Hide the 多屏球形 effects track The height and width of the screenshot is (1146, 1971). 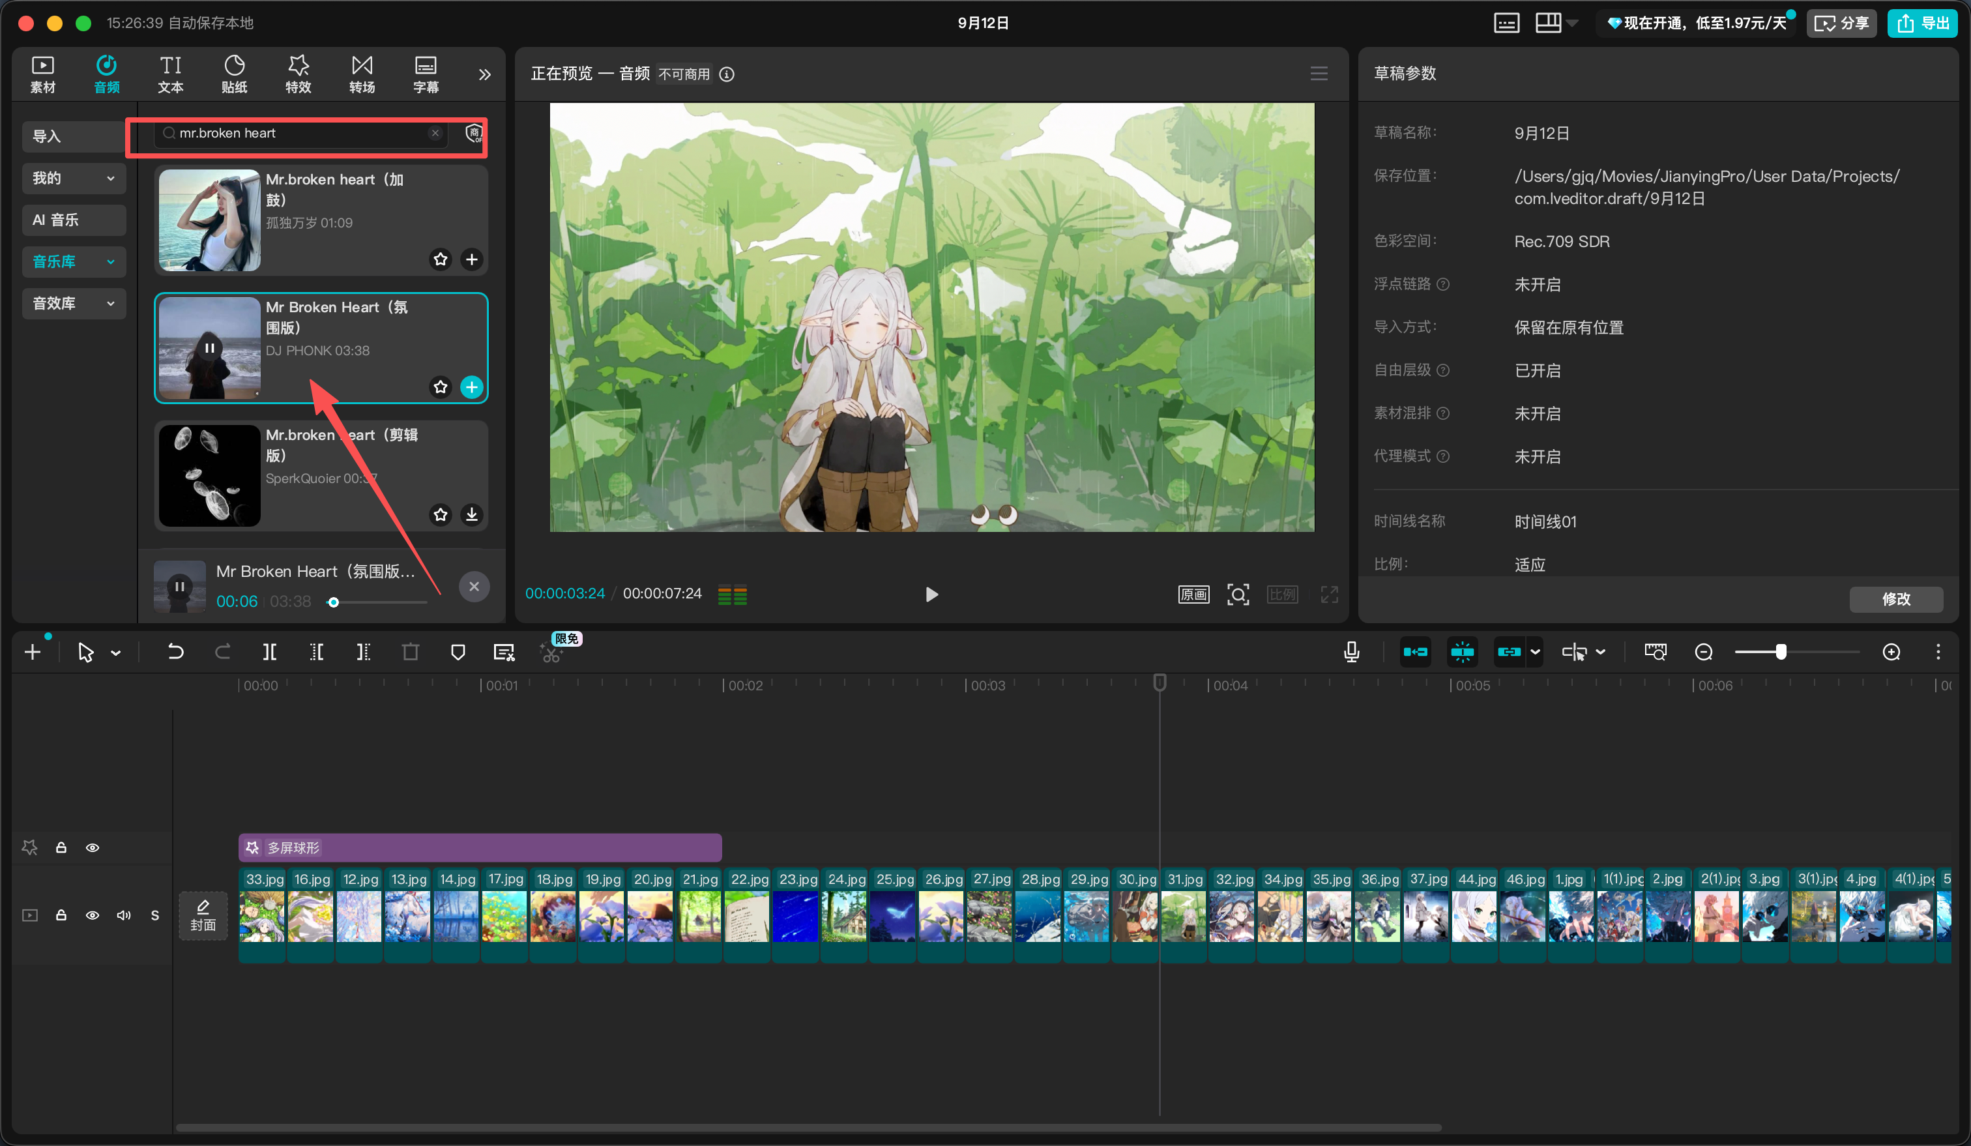click(x=93, y=847)
